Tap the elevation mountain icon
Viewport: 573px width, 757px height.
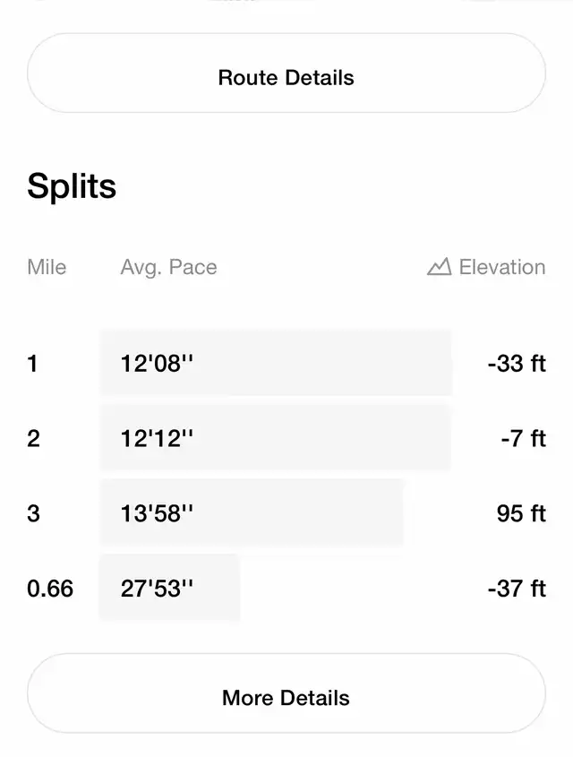(439, 267)
